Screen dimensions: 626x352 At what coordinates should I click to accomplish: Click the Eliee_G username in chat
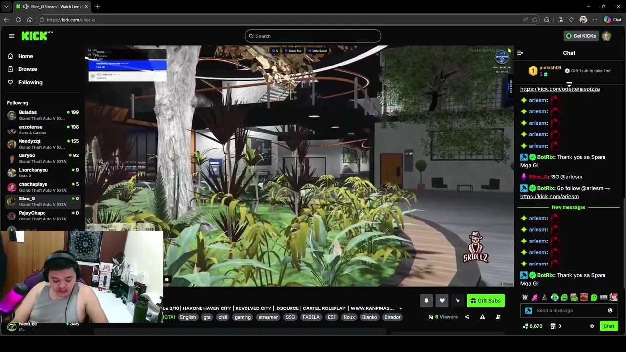coord(537,177)
